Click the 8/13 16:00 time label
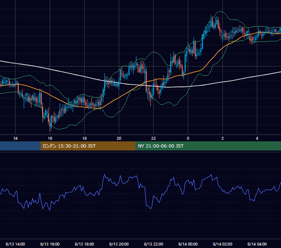The width and height of the screenshot is (281, 248). click(50, 244)
